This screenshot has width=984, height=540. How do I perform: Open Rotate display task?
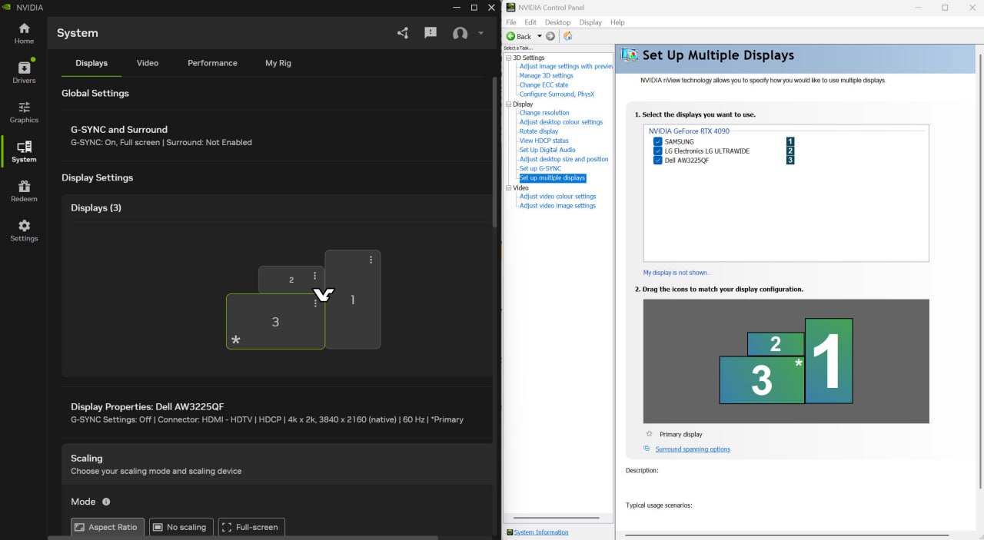tap(539, 131)
